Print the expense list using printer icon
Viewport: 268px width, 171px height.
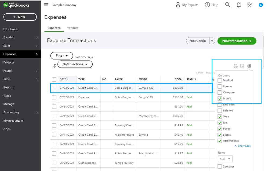[236, 66]
